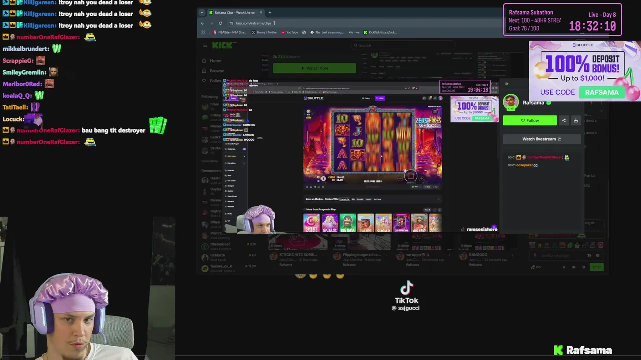Select the Rafsama Clips browser tab

[x=235, y=12]
